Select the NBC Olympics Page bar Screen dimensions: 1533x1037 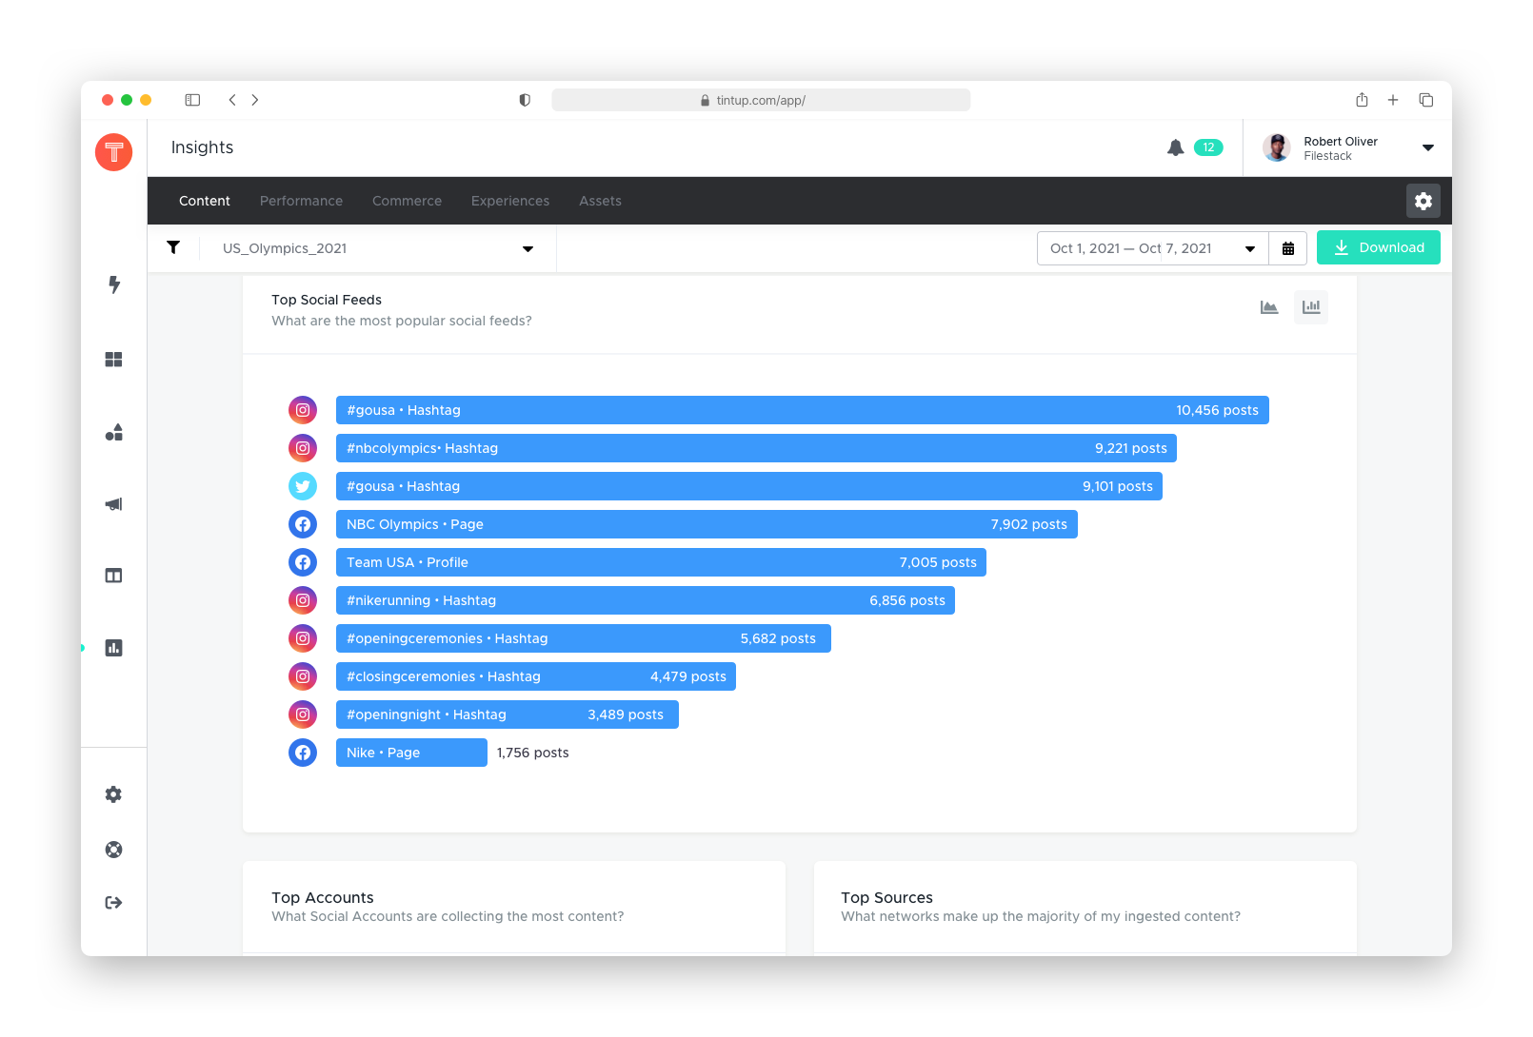(707, 524)
